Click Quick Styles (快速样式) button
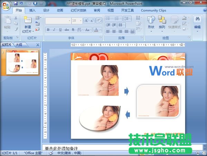Screen dimensions: 207x156 pos(175,24)
